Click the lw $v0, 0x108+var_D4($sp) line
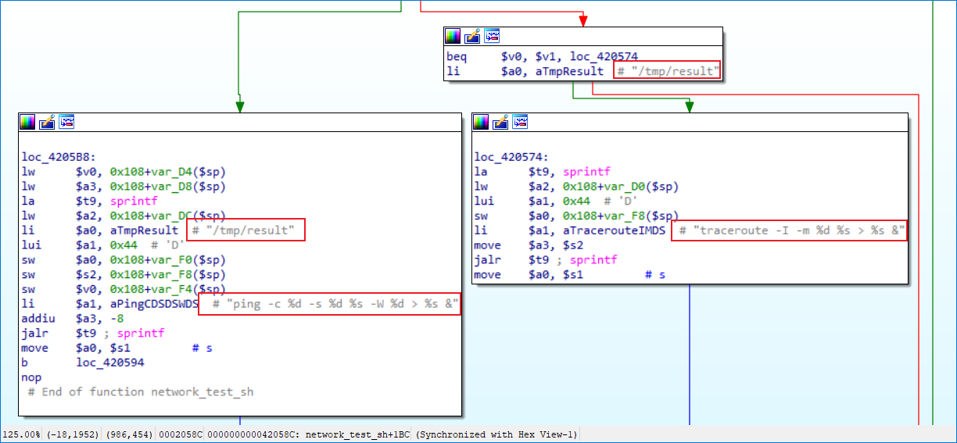The image size is (957, 443). pos(124,172)
